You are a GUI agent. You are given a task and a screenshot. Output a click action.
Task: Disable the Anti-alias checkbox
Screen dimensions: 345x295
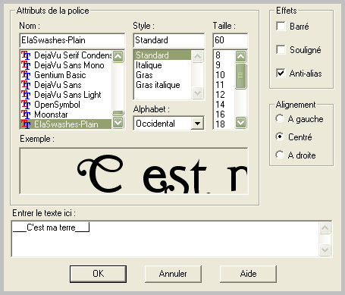click(x=281, y=74)
